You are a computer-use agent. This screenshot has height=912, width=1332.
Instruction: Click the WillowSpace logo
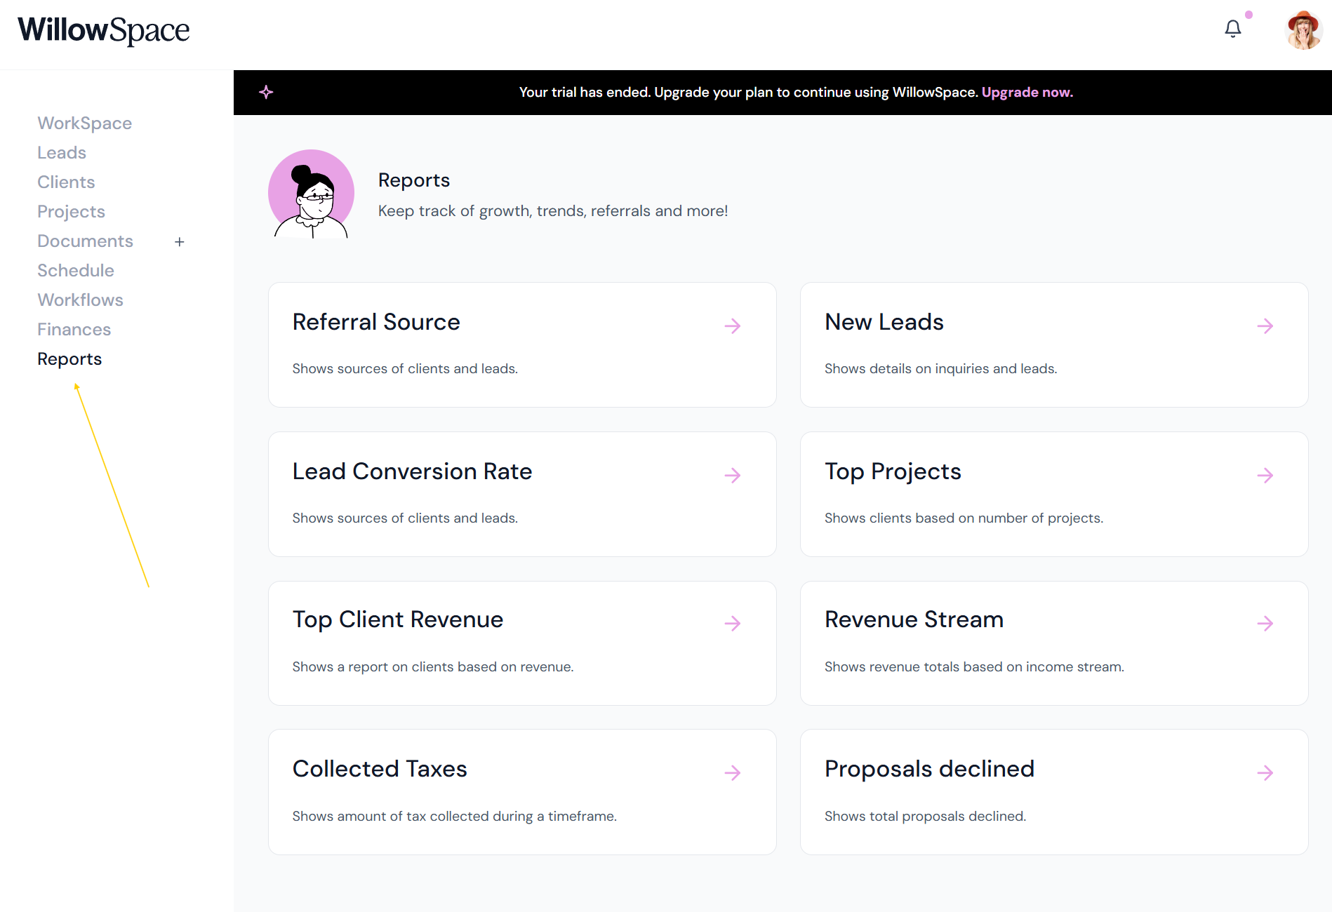click(x=103, y=30)
